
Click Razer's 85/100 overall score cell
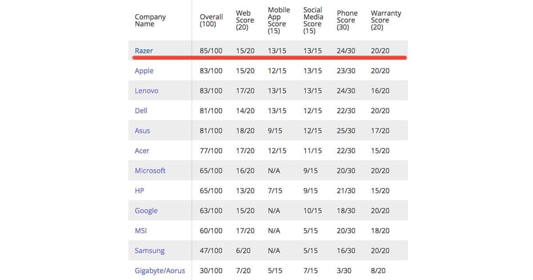coord(211,51)
